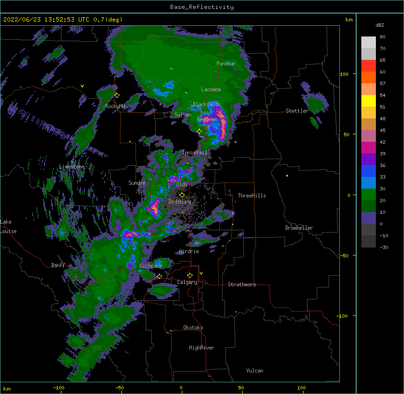The image size is (404, 394).
Task: Click the yellow diamond marker above Calgary
Action: pos(190,276)
